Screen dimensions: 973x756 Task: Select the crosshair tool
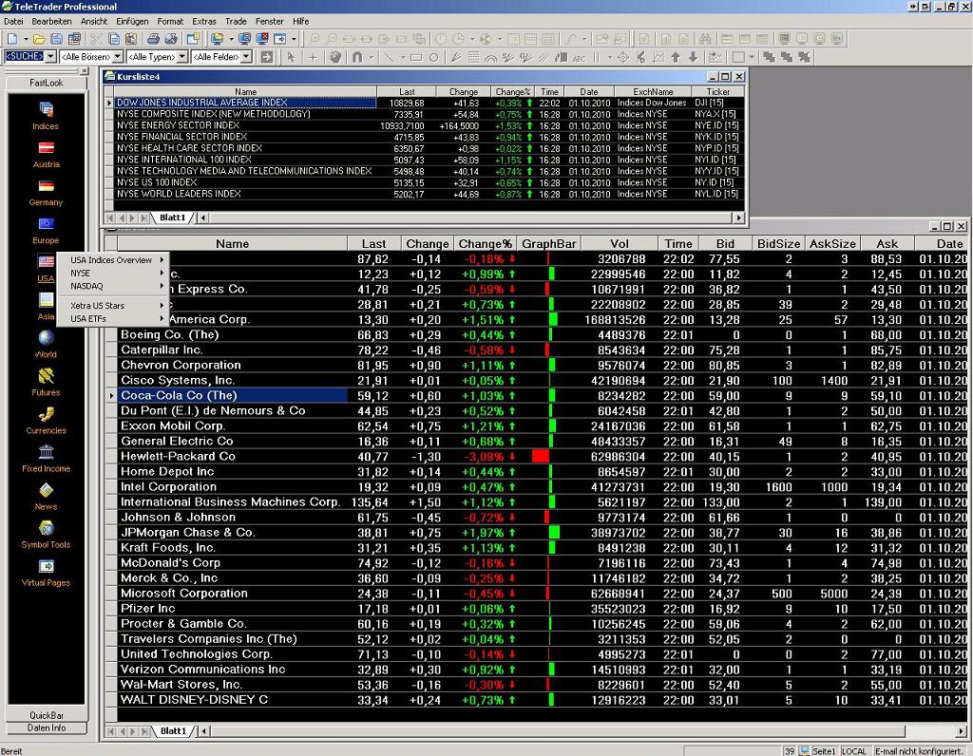pos(313,57)
